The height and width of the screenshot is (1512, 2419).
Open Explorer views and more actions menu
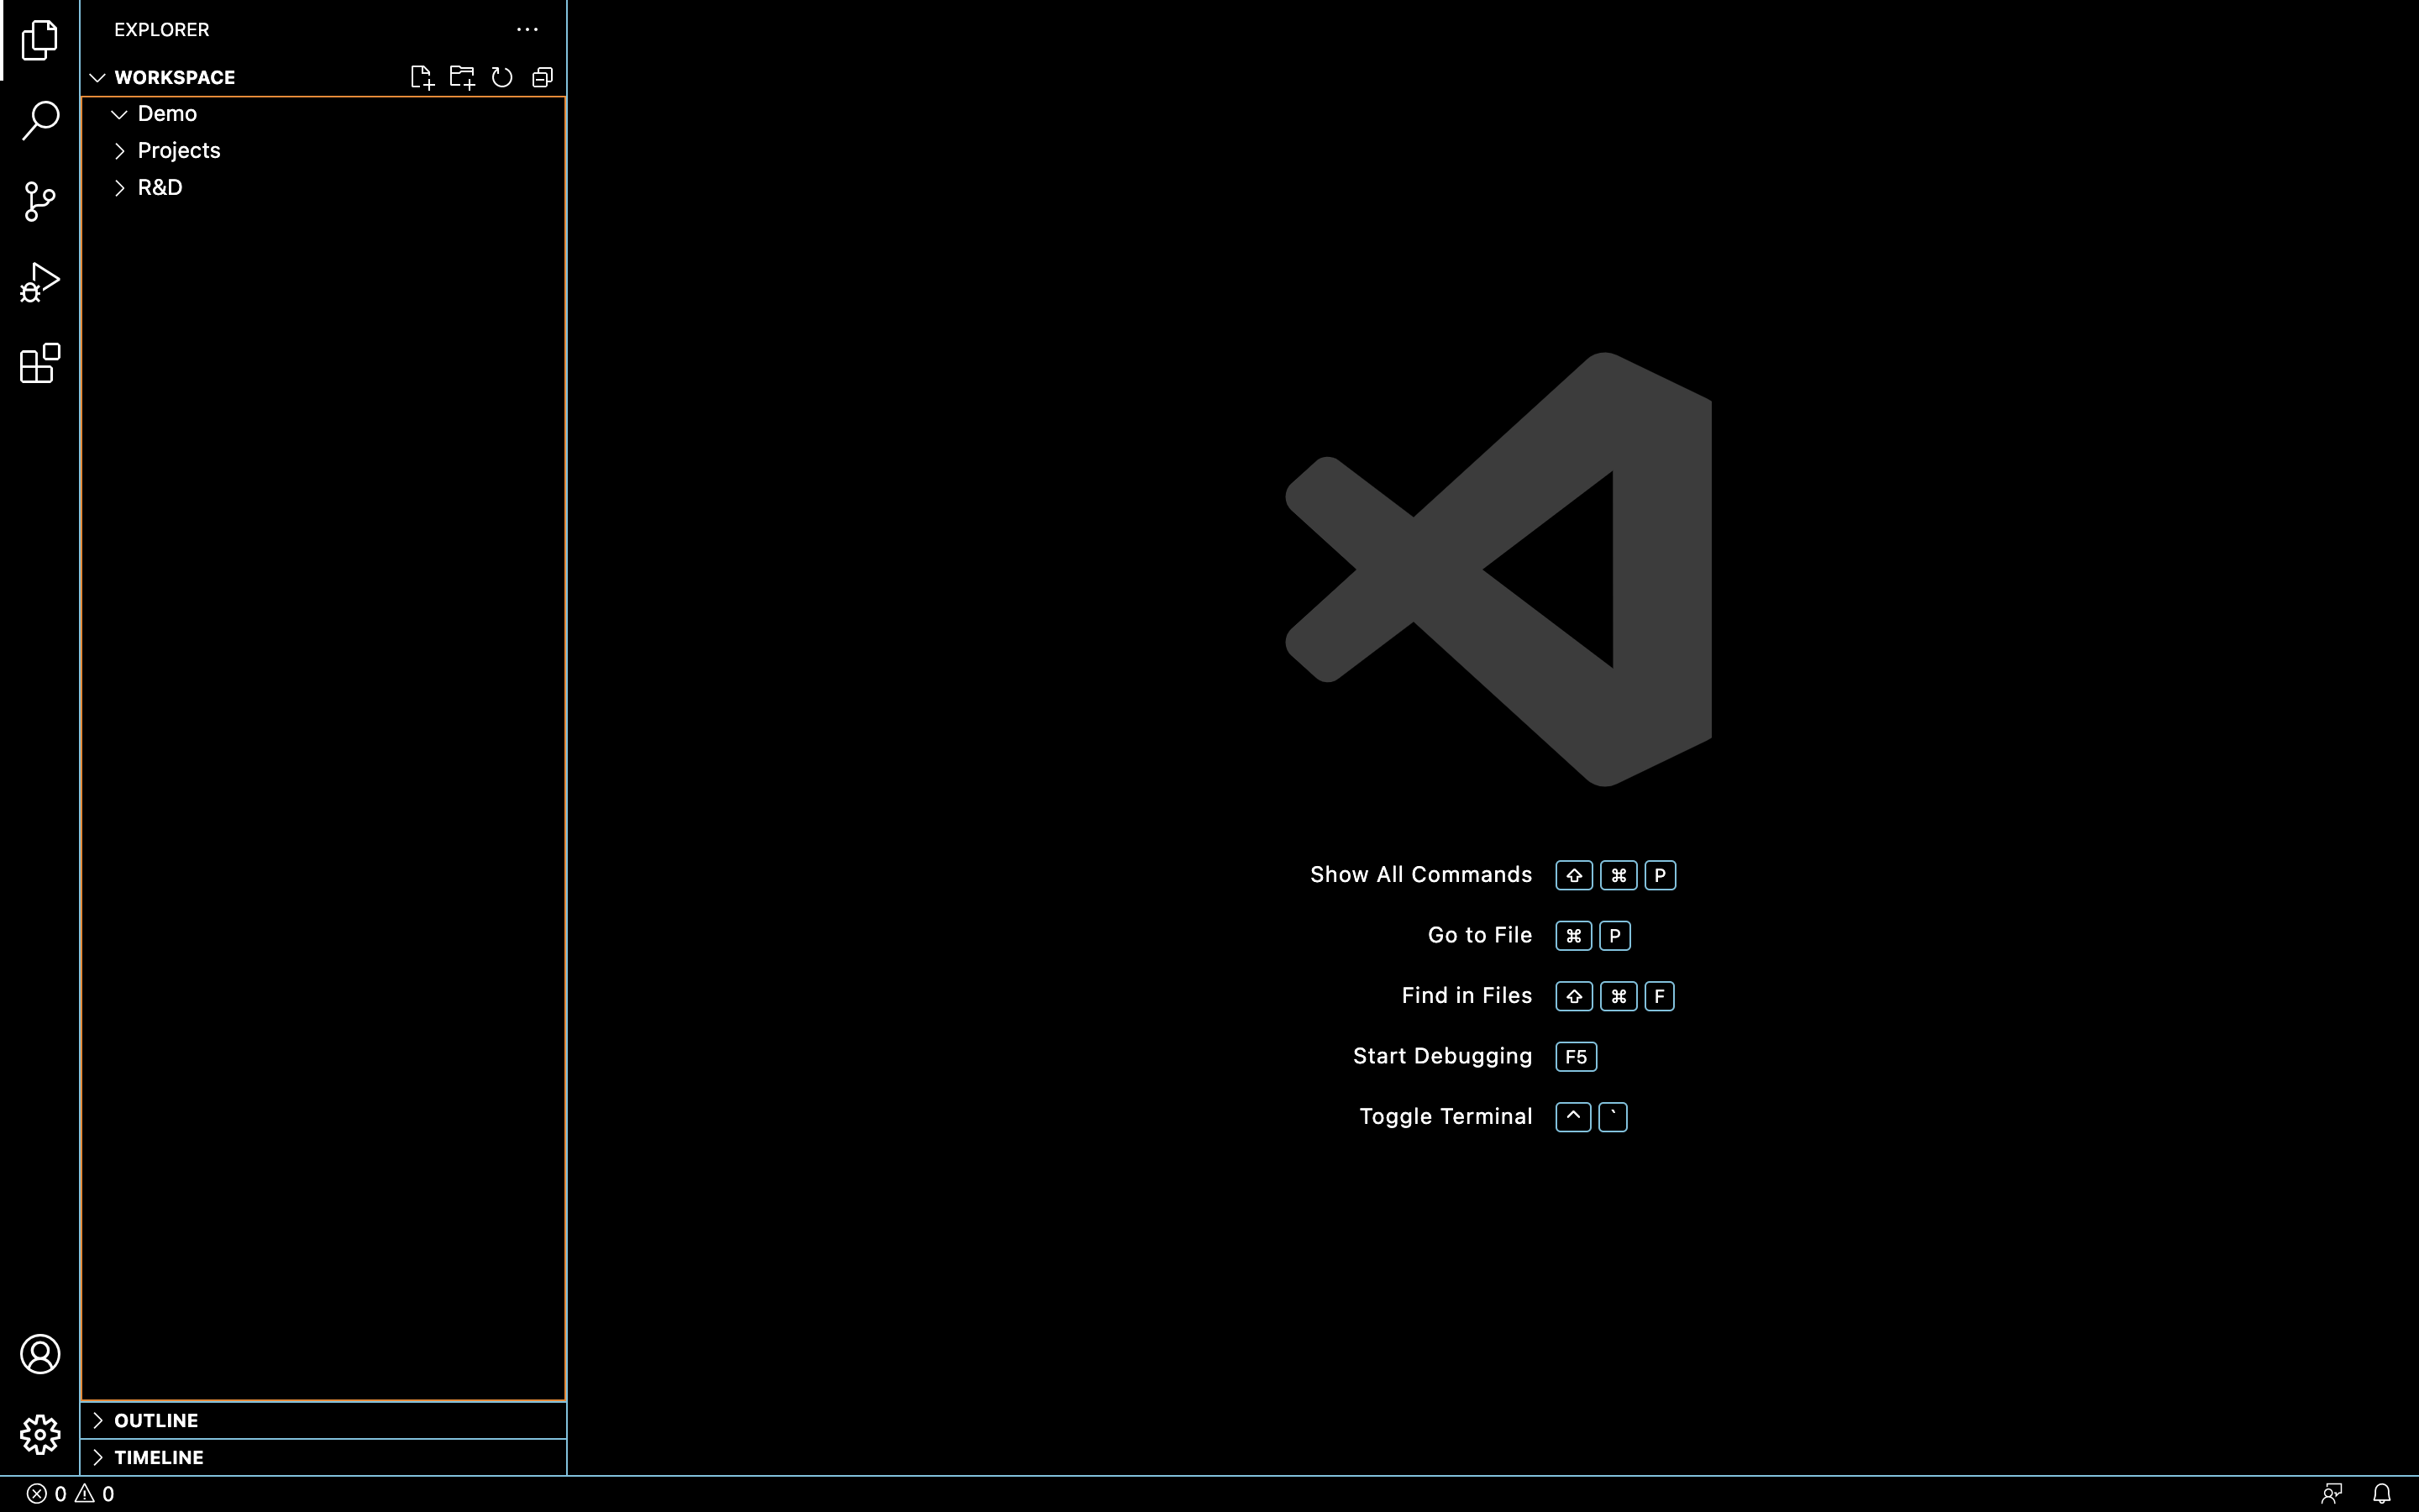[x=527, y=29]
